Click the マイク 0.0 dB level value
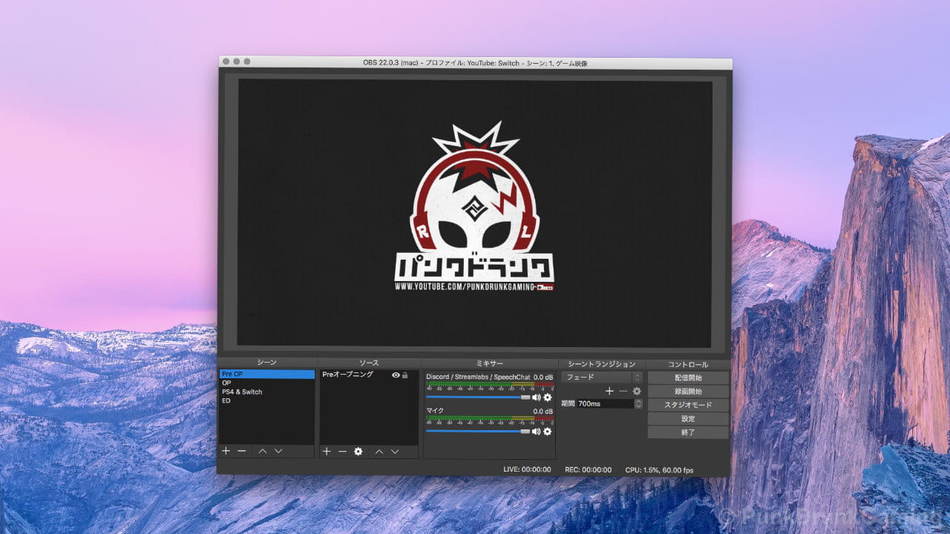This screenshot has height=534, width=950. click(x=543, y=411)
